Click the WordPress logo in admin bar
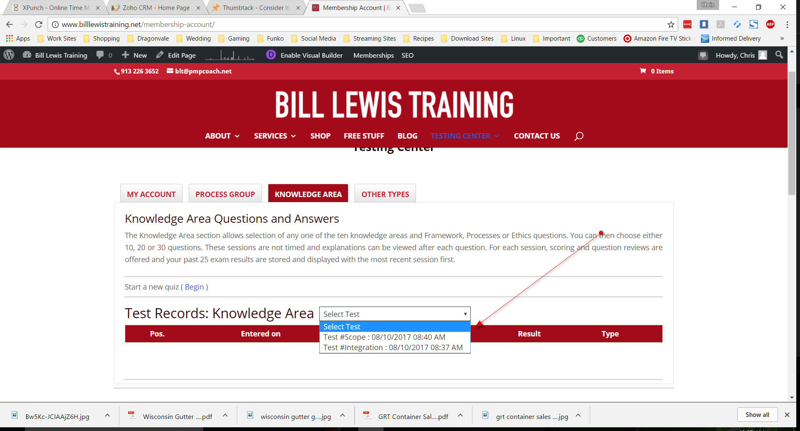Image resolution: width=800 pixels, height=431 pixels. click(9, 55)
